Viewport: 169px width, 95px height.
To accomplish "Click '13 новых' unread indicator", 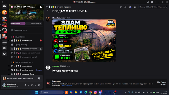I will point(39,70).
